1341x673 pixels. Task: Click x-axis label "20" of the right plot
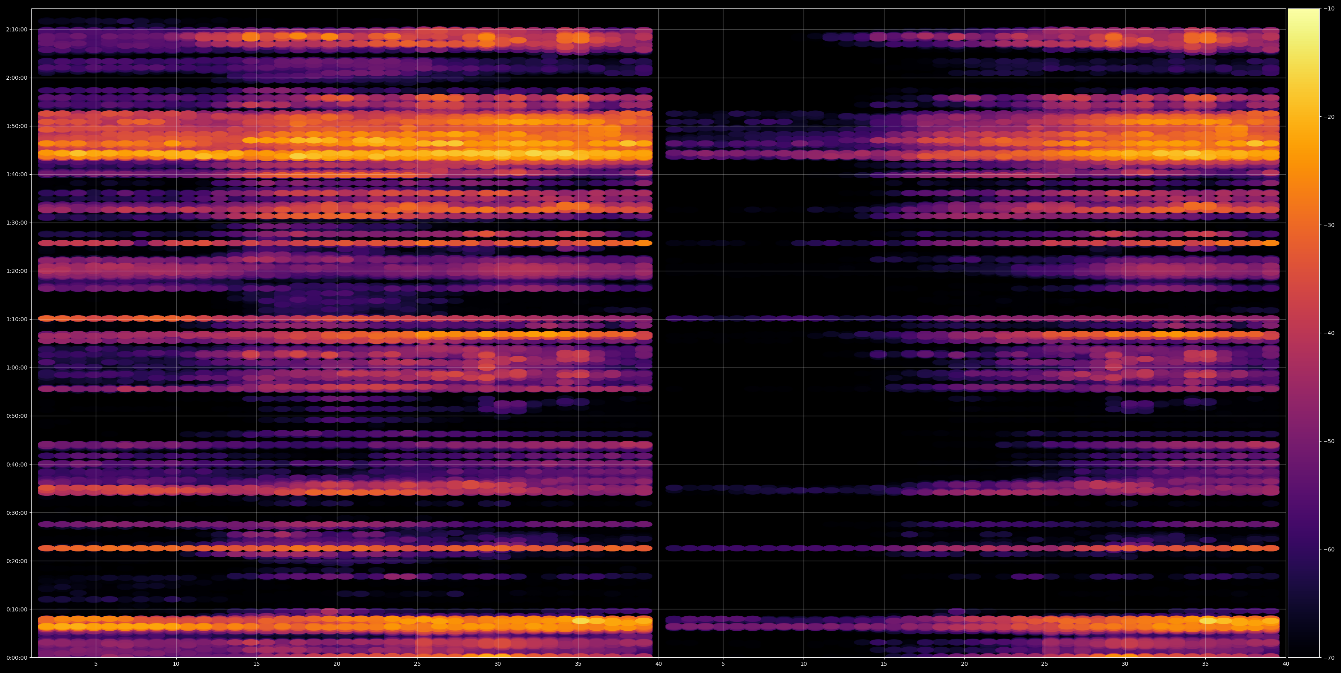tap(965, 664)
